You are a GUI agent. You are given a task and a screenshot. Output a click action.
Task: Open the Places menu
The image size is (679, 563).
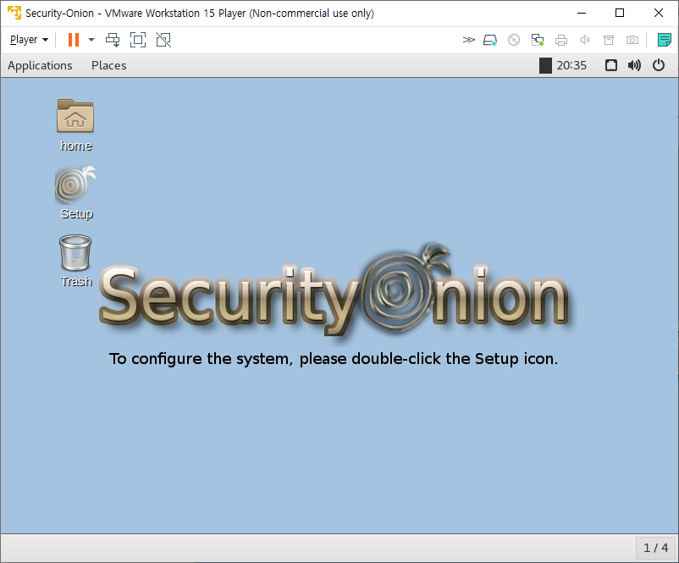click(108, 65)
